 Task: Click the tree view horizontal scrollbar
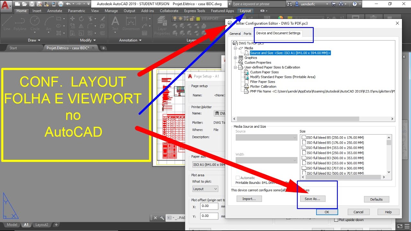313,119
